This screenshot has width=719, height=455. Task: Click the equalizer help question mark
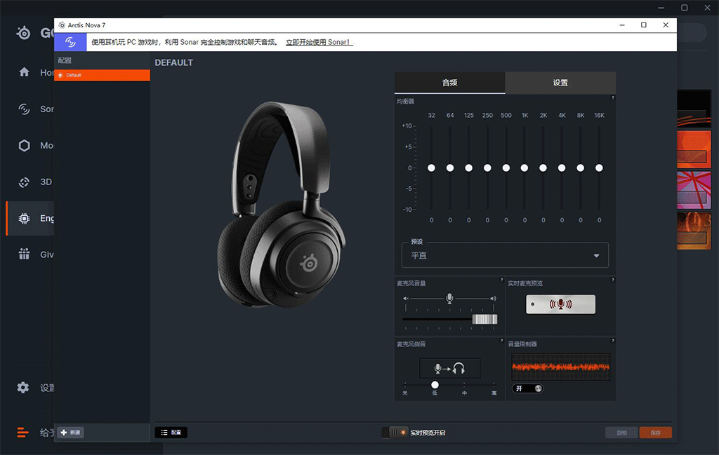pos(612,97)
